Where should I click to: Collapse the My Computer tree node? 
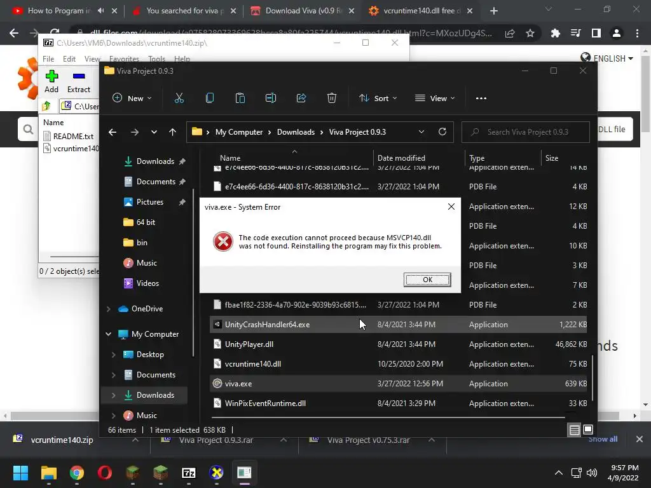click(x=108, y=334)
